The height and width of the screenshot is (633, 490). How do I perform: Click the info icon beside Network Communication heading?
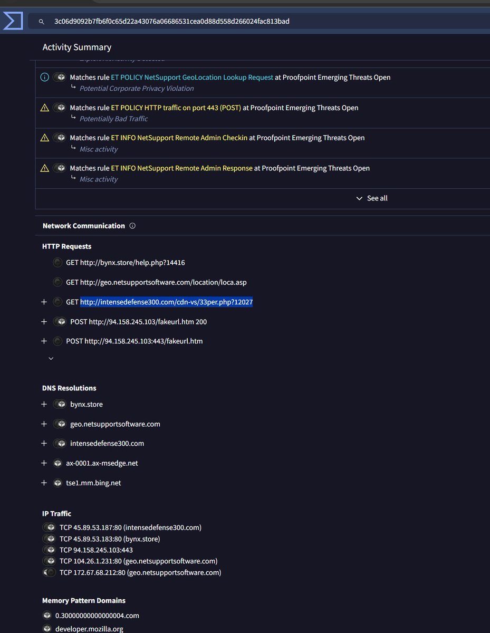[x=132, y=225]
